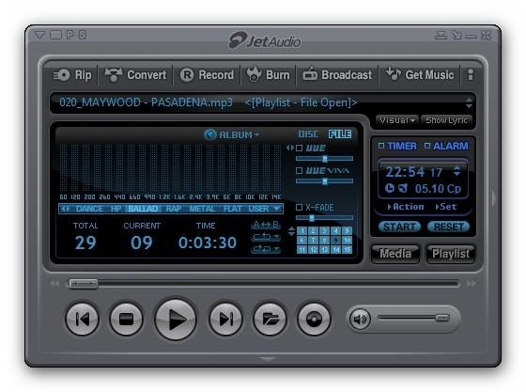This screenshot has height=392, width=526.
Task: Click the clock icon in timer panel
Action: click(x=389, y=188)
